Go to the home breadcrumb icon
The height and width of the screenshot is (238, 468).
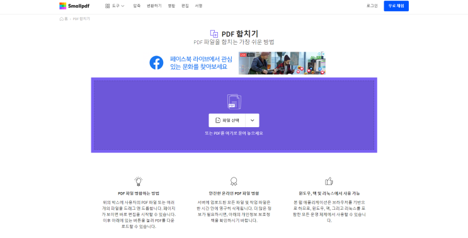62,19
